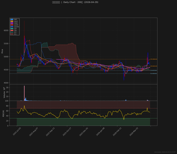Click the 20 tick on volume axis
Image resolution: width=177 pixels, height=154 pixels.
(x=7, y=92)
